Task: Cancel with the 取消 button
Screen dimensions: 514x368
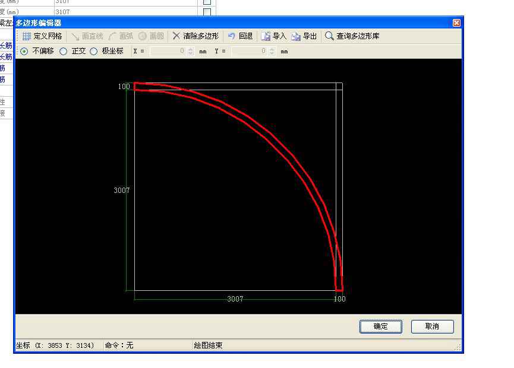Action: (433, 326)
